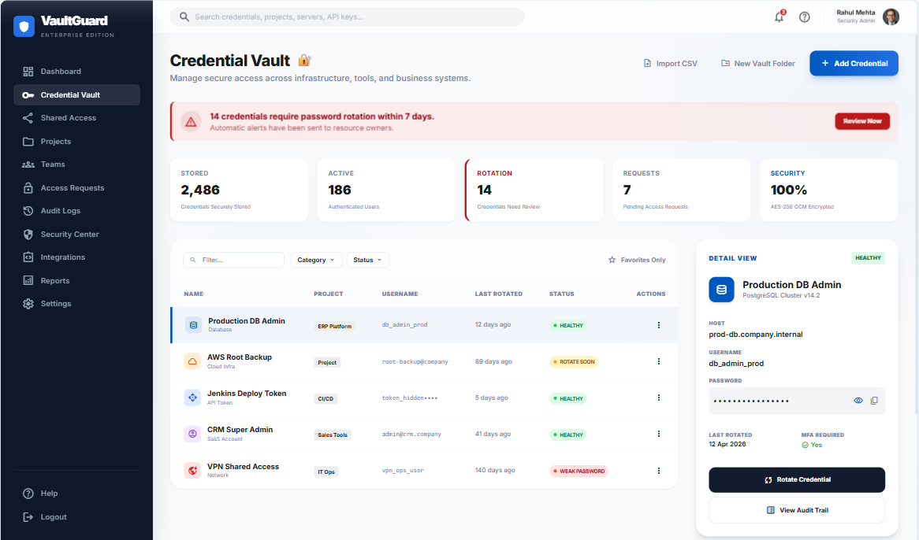Open the Category dropdown
The width and height of the screenshot is (919, 540).
click(315, 260)
